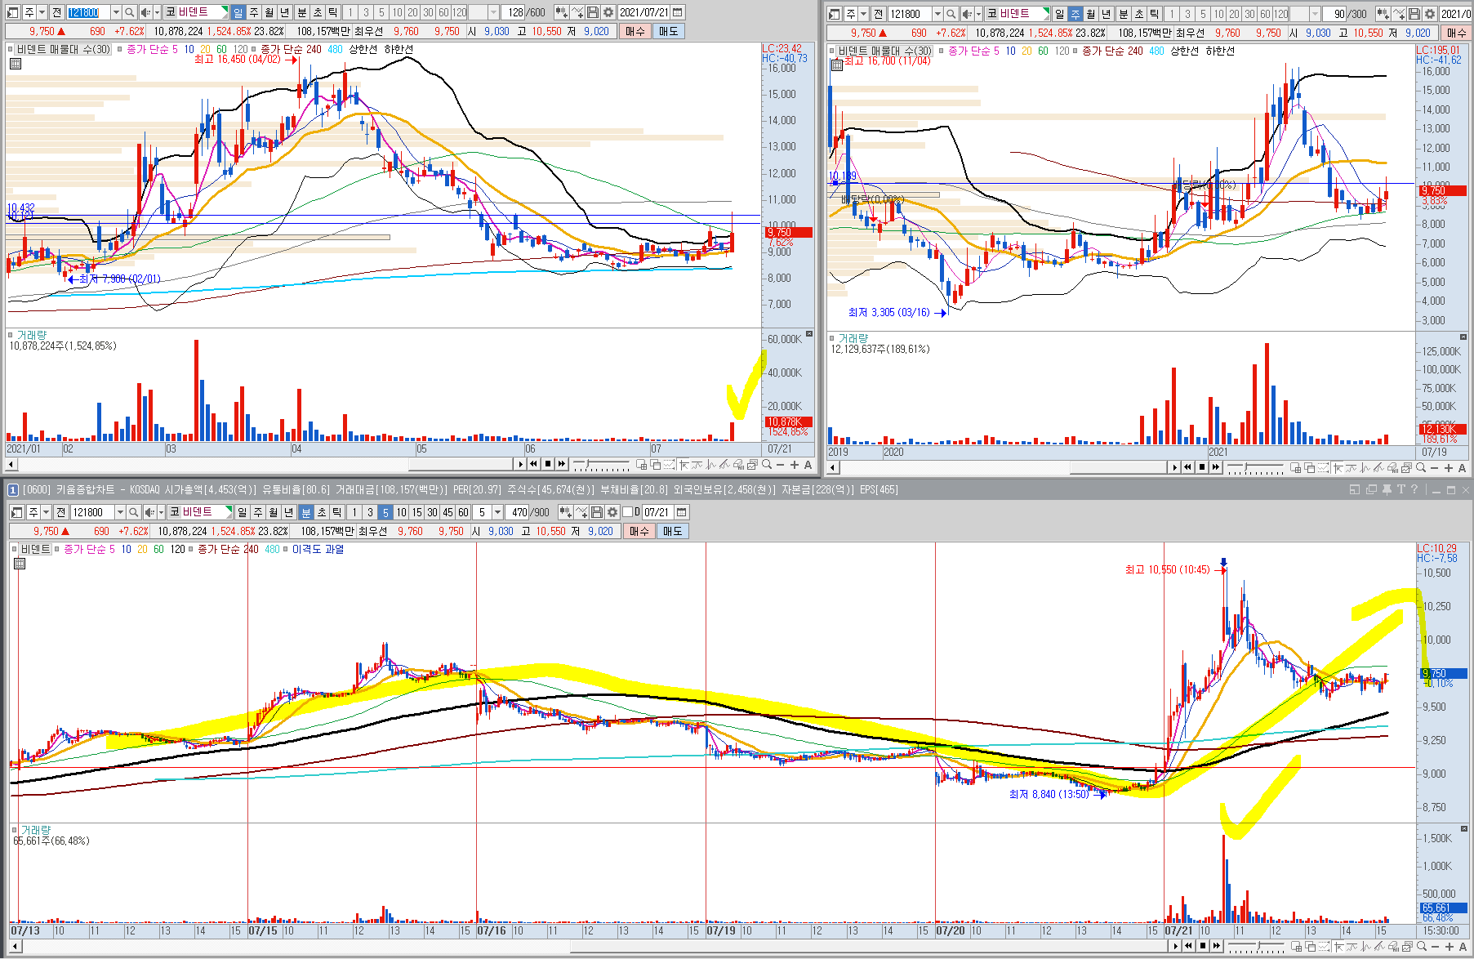
Task: Open stock code dropdown in top-right chart
Action: click(x=937, y=14)
